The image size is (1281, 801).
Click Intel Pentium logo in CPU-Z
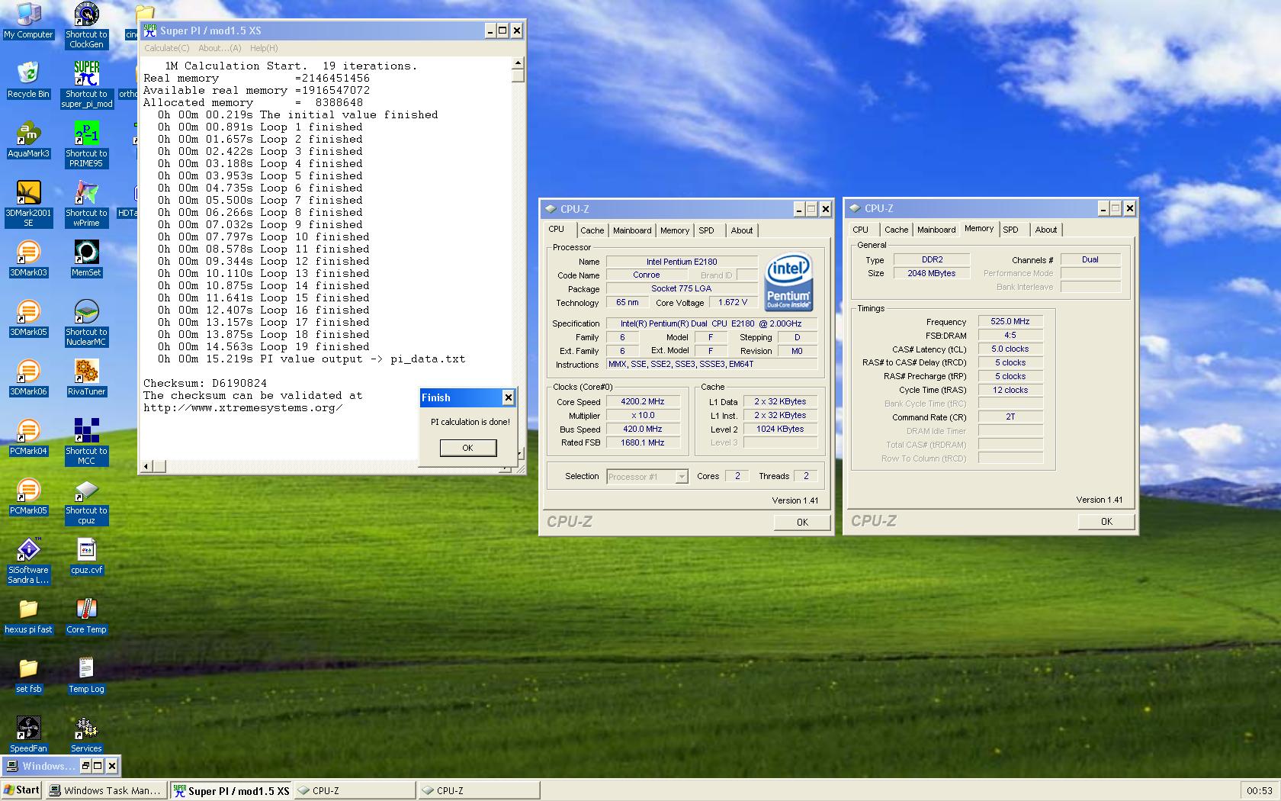pos(788,282)
